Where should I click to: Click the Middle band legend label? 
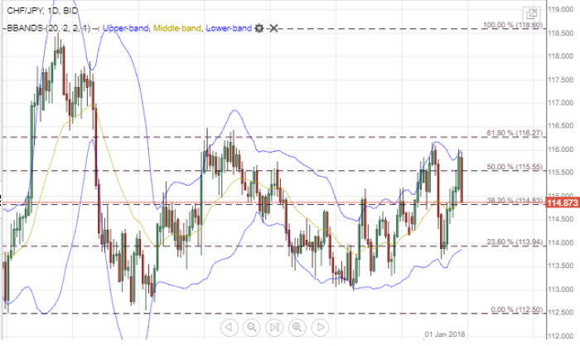(x=177, y=28)
